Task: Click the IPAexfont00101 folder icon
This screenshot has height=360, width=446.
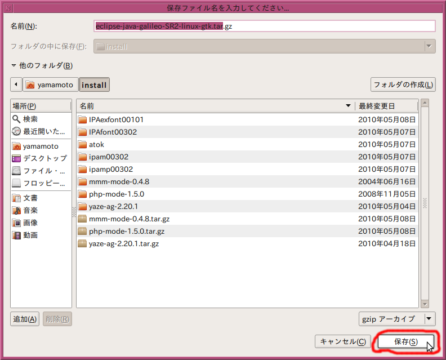Action: pyautogui.click(x=82, y=119)
